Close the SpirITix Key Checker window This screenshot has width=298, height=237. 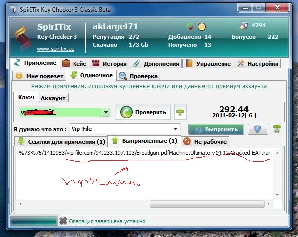tap(277, 8)
